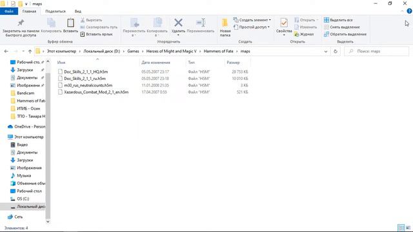Screen dimensions: 413x232
Task: Click Изменить (Edit) in ribbon
Action: point(305,27)
